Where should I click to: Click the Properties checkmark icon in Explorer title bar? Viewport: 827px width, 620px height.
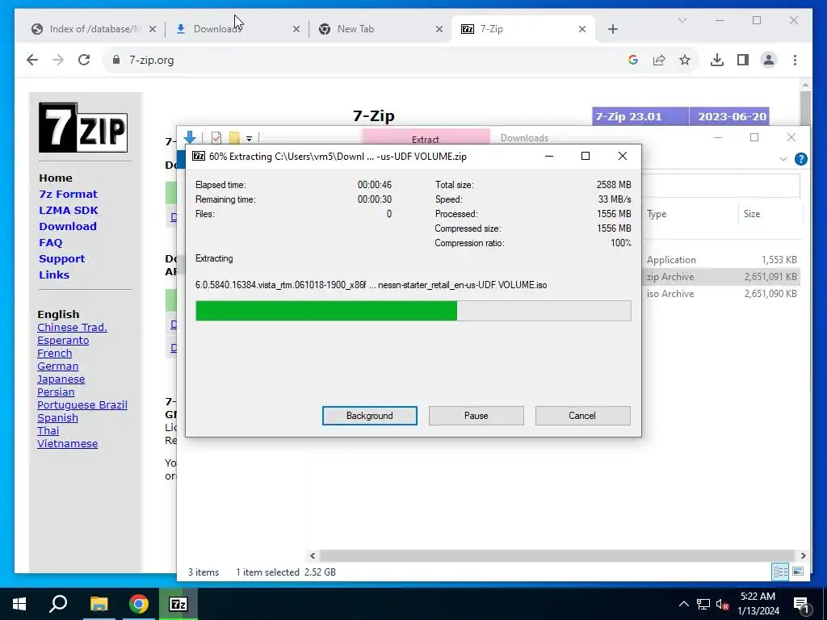pyautogui.click(x=216, y=138)
